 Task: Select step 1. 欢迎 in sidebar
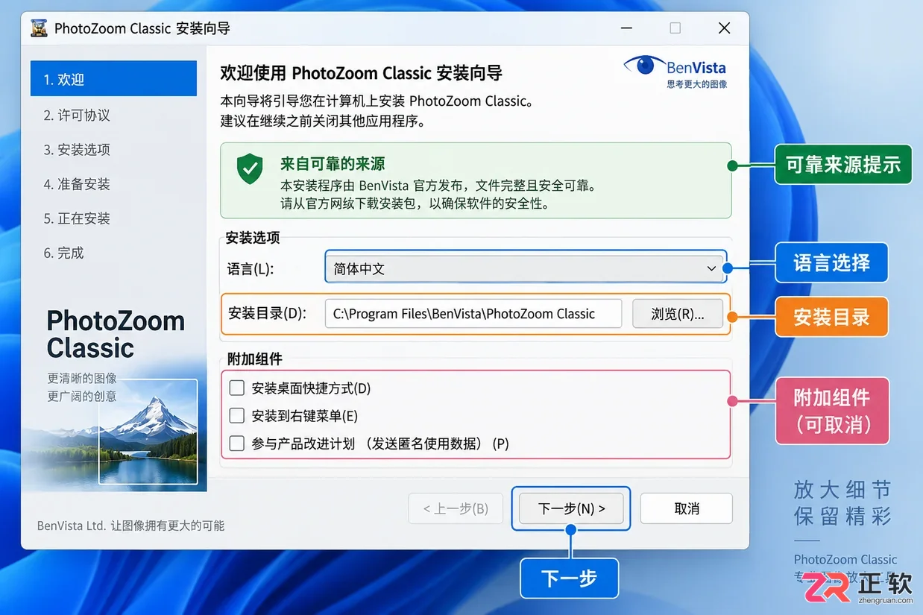coord(113,79)
